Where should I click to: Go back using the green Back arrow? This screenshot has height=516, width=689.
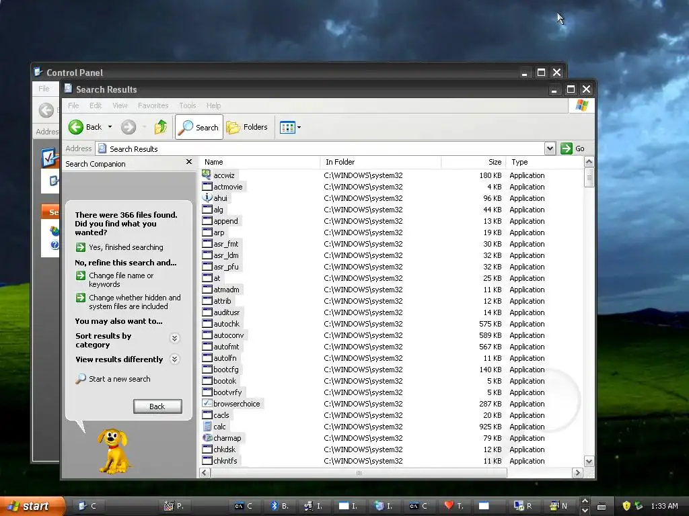coord(85,127)
